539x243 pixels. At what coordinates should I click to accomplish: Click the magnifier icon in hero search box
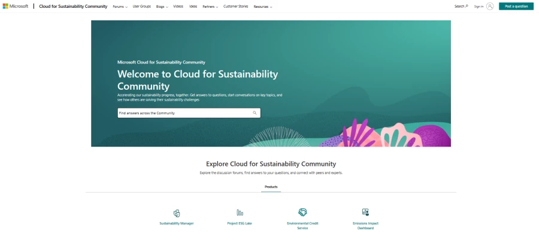(255, 113)
